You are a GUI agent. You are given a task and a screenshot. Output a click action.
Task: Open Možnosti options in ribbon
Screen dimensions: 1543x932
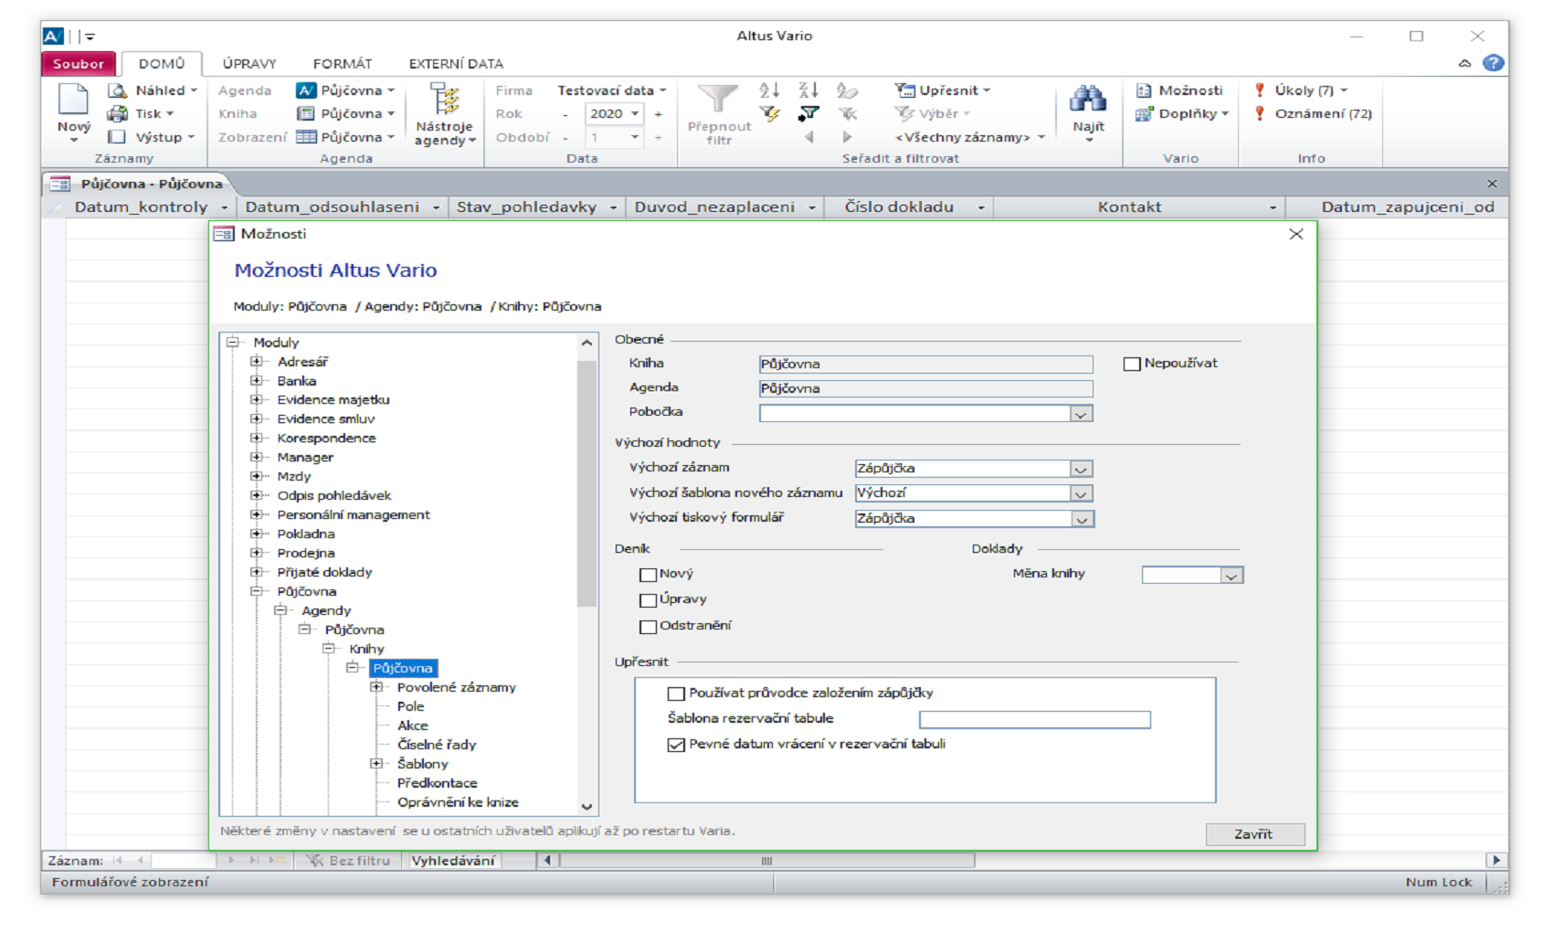coord(1179,90)
